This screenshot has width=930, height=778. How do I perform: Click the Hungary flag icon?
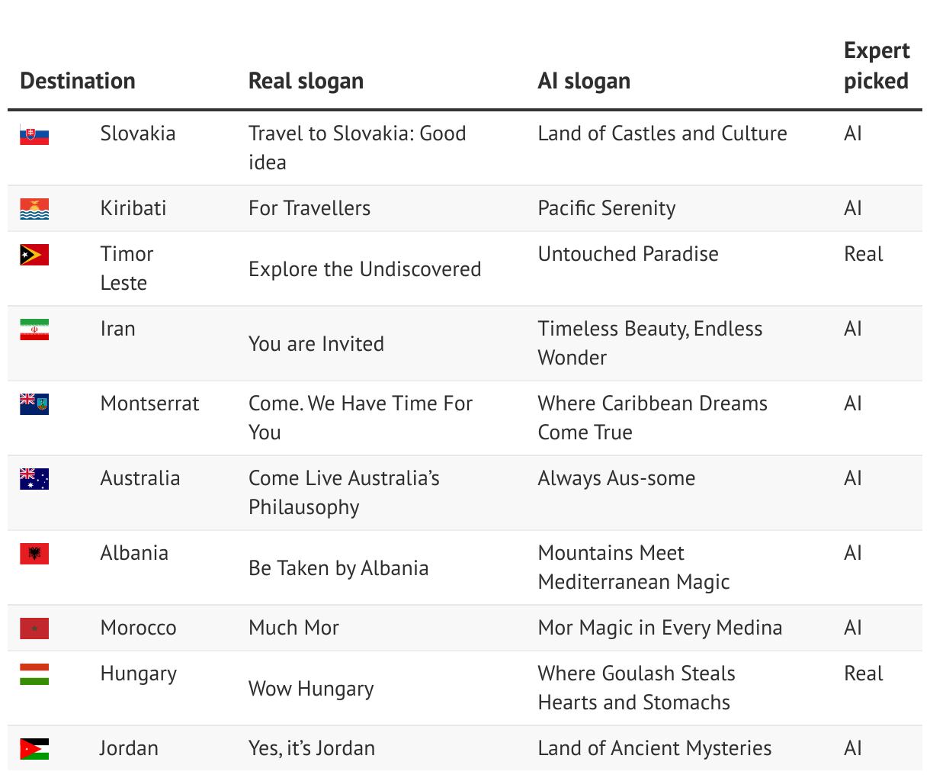click(34, 674)
